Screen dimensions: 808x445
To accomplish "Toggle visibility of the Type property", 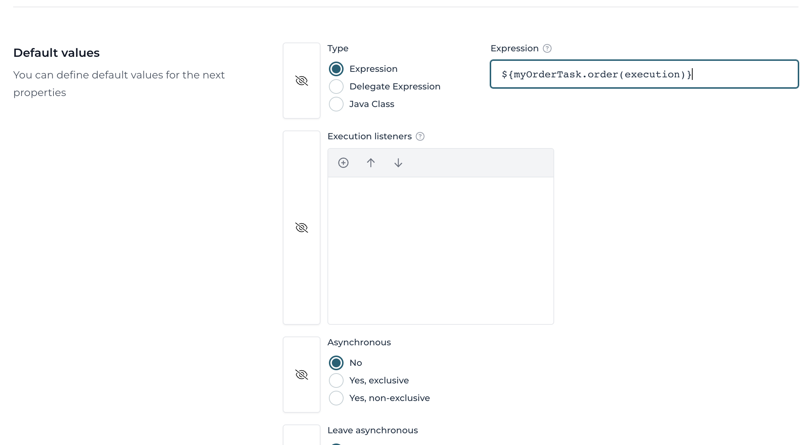I will click(x=301, y=81).
